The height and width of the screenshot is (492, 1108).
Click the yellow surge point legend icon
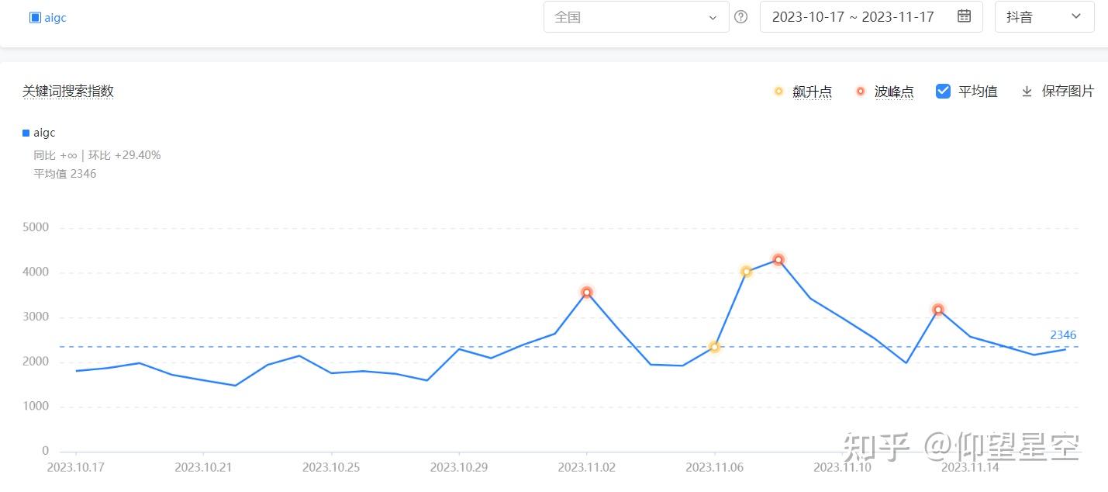[x=778, y=92]
